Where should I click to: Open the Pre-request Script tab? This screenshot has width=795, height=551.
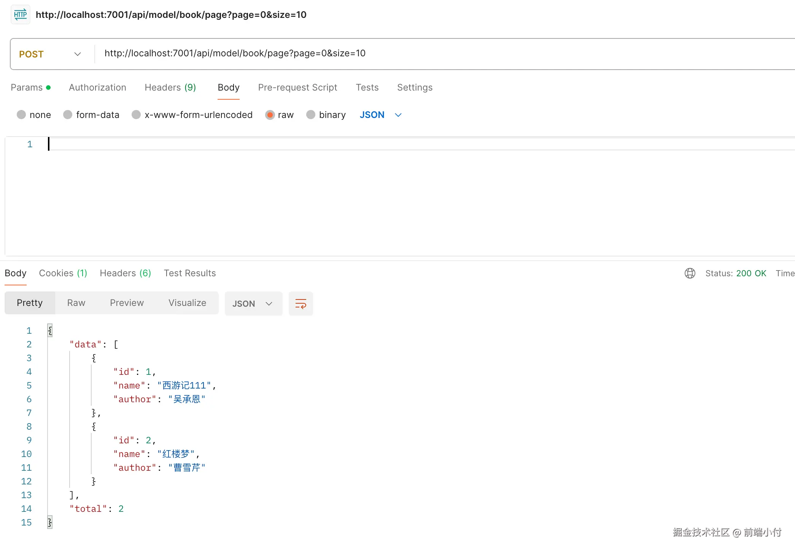[x=297, y=88]
